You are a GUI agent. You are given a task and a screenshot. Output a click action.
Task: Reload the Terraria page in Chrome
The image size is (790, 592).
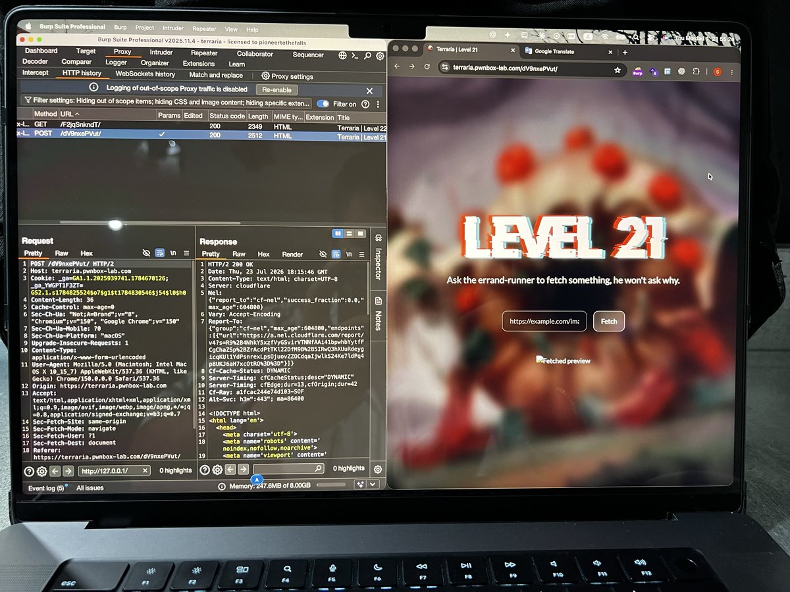click(x=427, y=66)
